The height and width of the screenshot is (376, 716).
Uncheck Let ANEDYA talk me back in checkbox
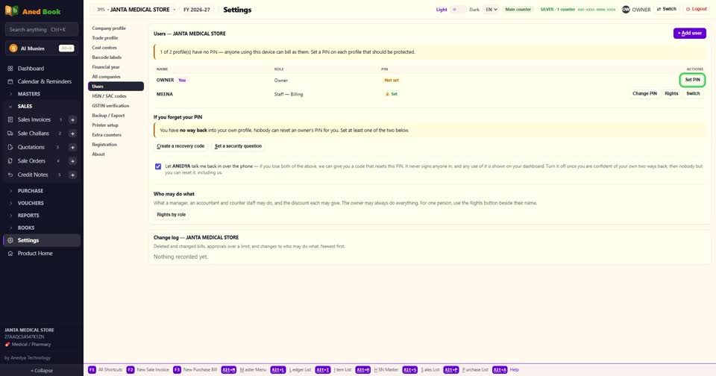click(x=158, y=166)
